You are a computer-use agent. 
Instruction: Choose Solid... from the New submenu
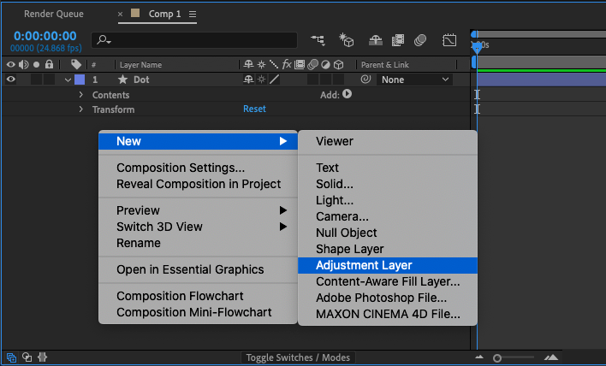click(388, 184)
